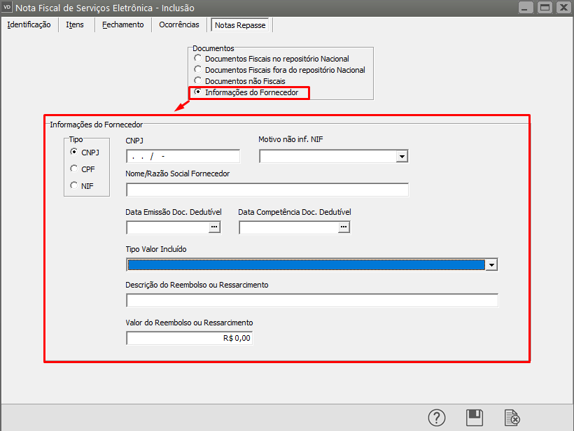Viewport: 574px width, 431px height.
Task: Click Valor do Reembolso ou Ressarcimento field
Action: [188, 339]
